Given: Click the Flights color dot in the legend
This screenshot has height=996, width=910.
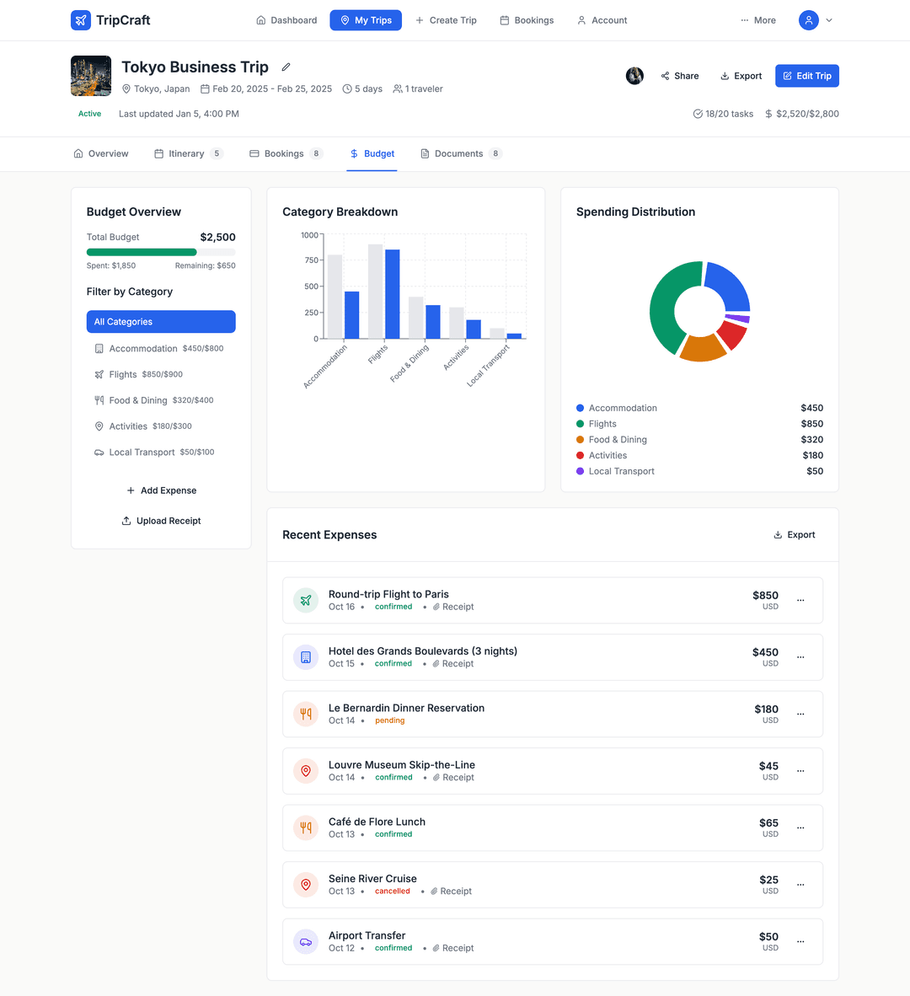Looking at the screenshot, I should click(x=580, y=424).
